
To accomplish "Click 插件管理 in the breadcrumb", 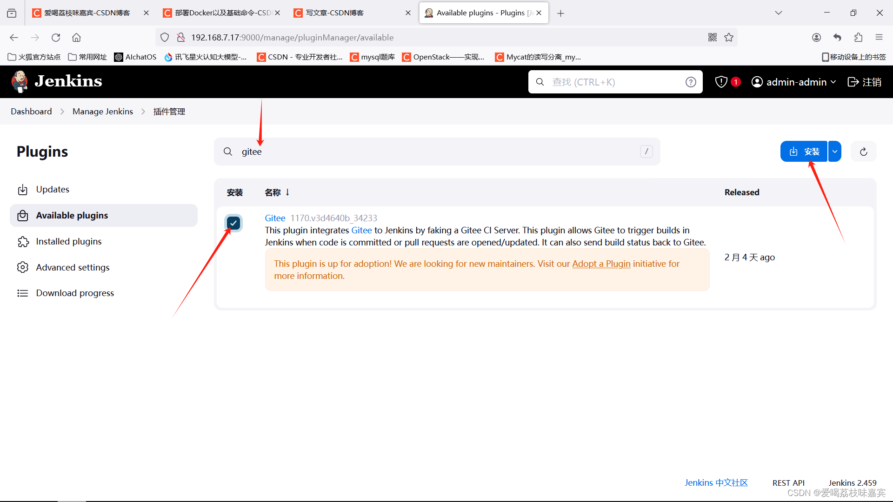I will [x=169, y=112].
